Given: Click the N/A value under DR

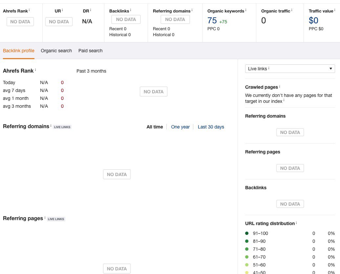Looking at the screenshot, I should [x=87, y=21].
